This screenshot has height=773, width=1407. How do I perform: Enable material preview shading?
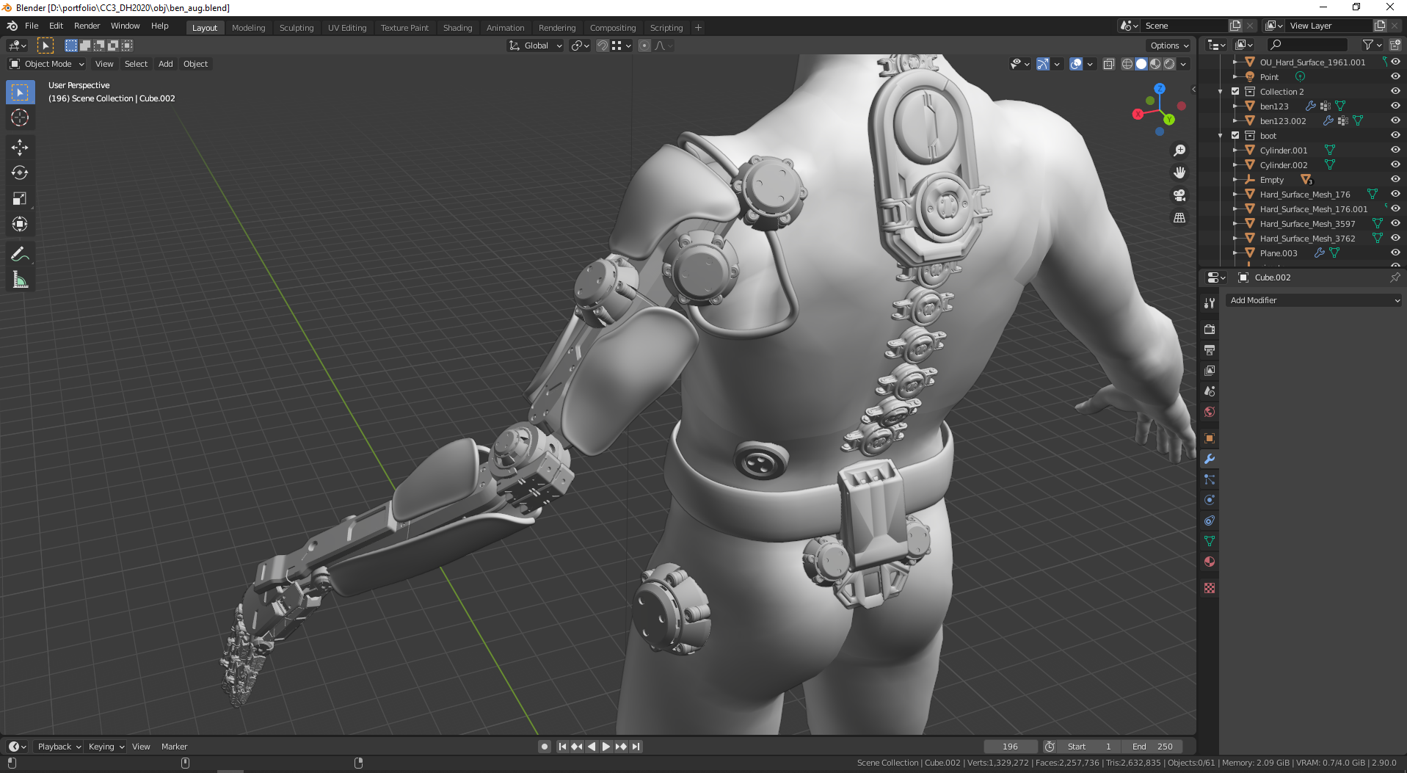(x=1155, y=64)
